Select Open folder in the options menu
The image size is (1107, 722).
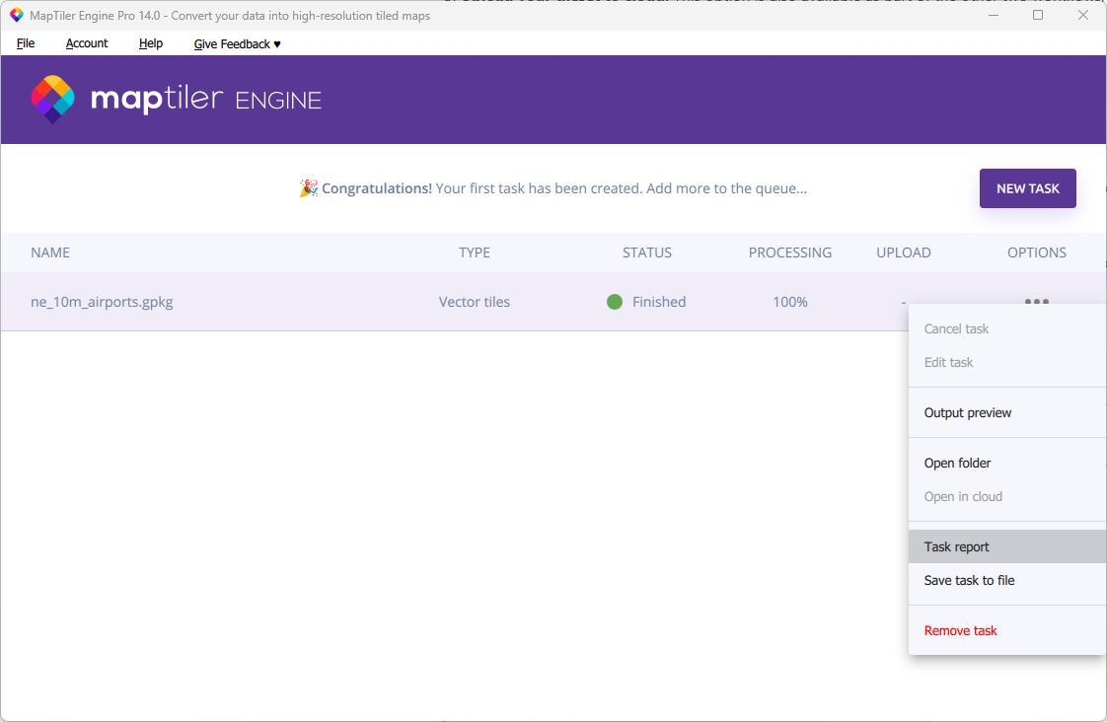point(957,463)
